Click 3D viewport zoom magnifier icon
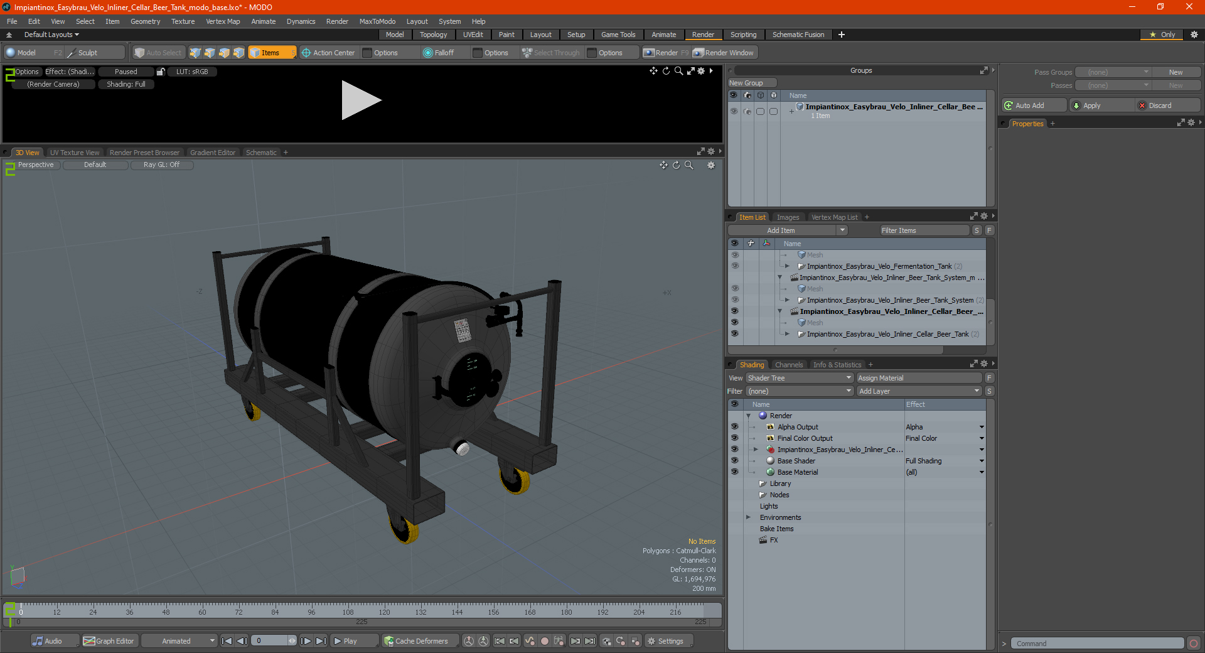Viewport: 1205px width, 653px height. (688, 165)
